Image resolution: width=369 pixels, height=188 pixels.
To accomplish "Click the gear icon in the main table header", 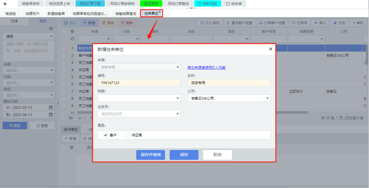I will click(x=72, y=31).
